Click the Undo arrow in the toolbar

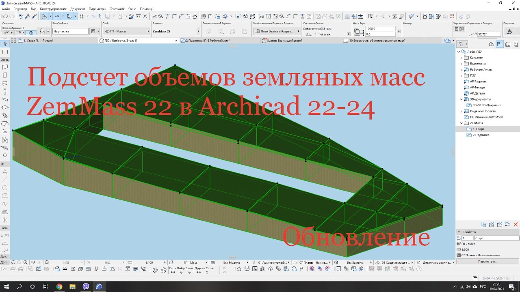[4, 16]
